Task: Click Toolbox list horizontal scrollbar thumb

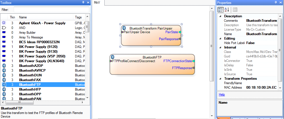Action: pyautogui.click(x=19, y=102)
